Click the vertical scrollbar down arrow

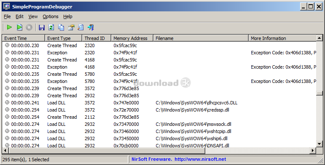[319, 144]
